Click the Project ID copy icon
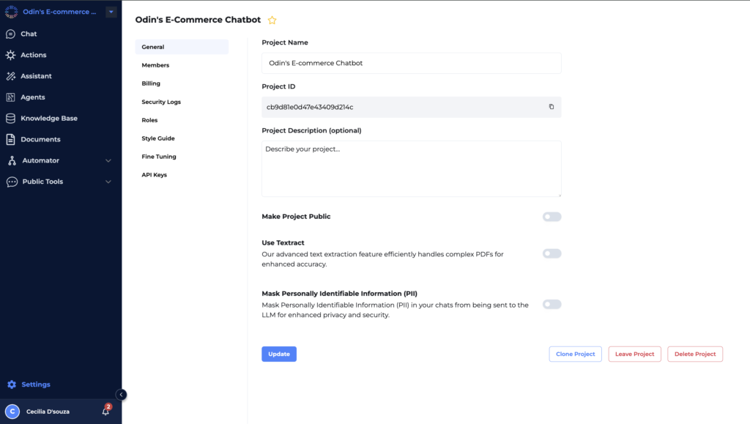The height and width of the screenshot is (424, 750). 552,107
